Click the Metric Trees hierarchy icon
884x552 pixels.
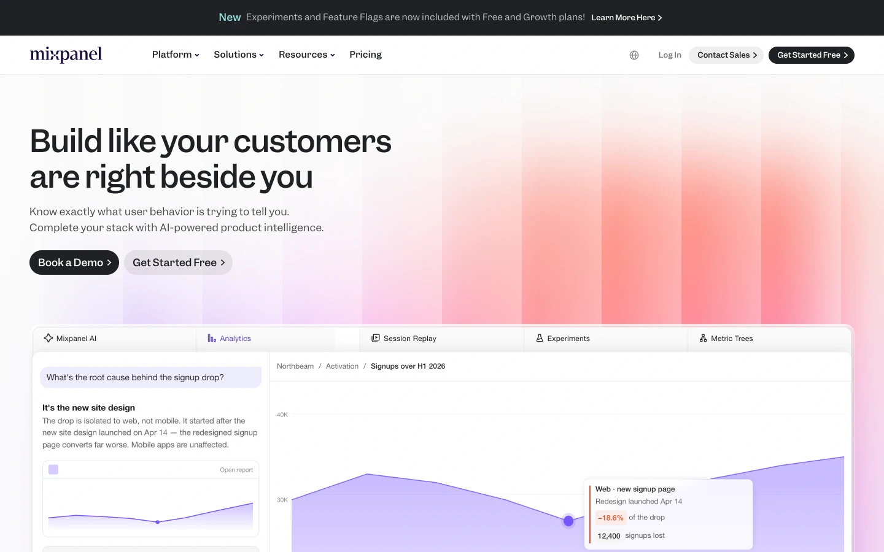(x=704, y=338)
